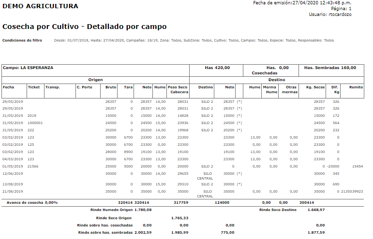373x239 pixels.
Task: Click total Kg. Secos 300414
Action: [x=307, y=203]
